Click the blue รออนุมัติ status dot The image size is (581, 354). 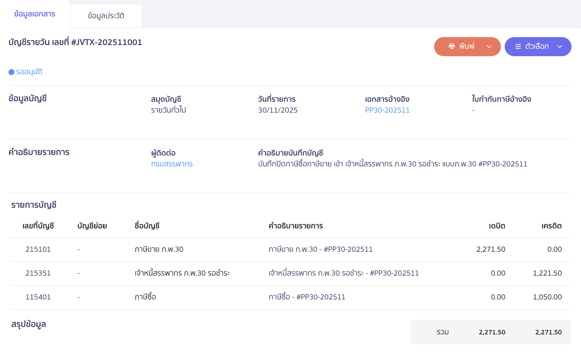[11, 72]
